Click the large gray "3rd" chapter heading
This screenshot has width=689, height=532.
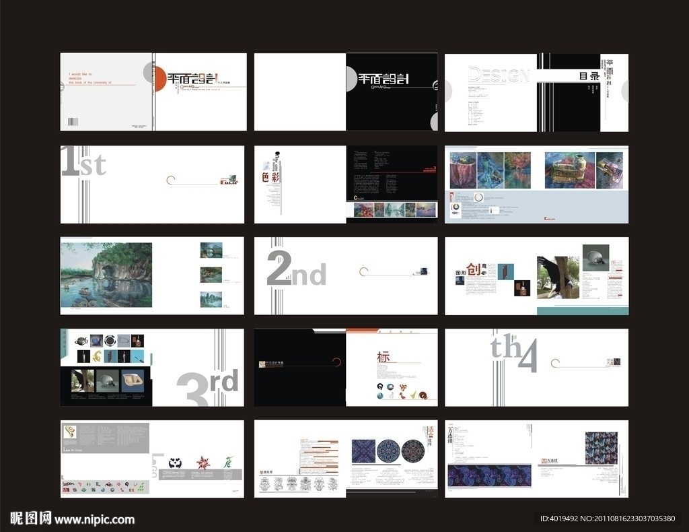click(208, 387)
